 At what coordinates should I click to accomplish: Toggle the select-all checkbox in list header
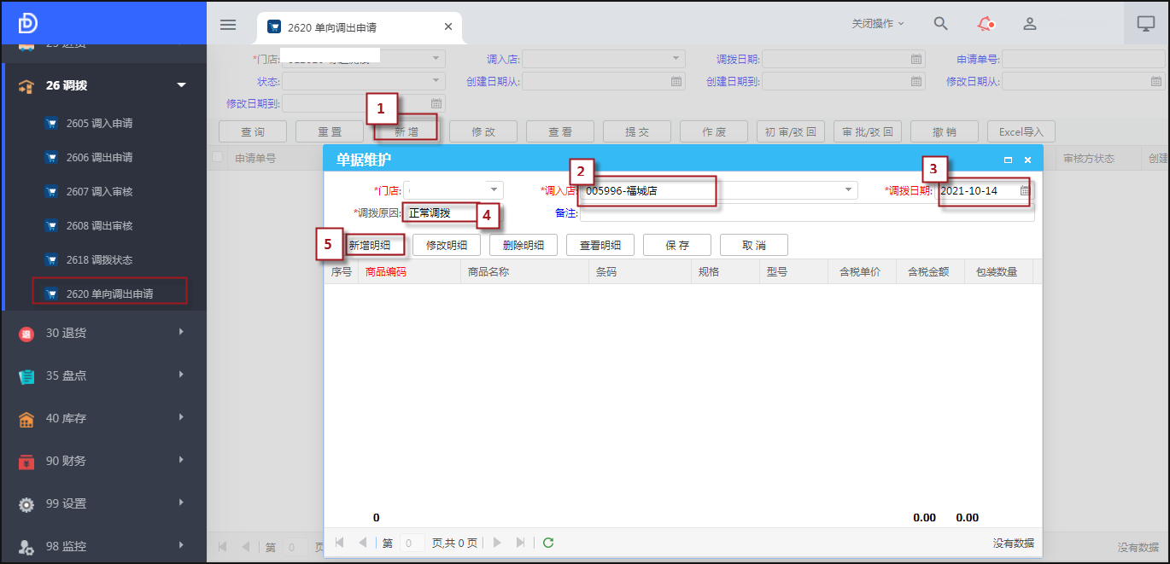coord(218,157)
